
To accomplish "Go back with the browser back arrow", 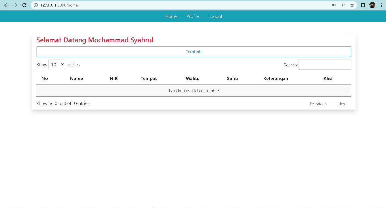I will (x=6, y=5).
